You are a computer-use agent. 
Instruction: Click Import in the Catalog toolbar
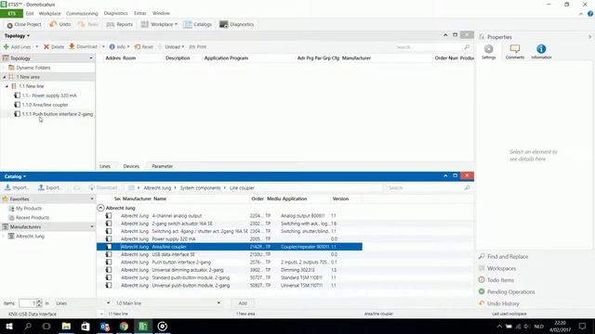[17, 187]
